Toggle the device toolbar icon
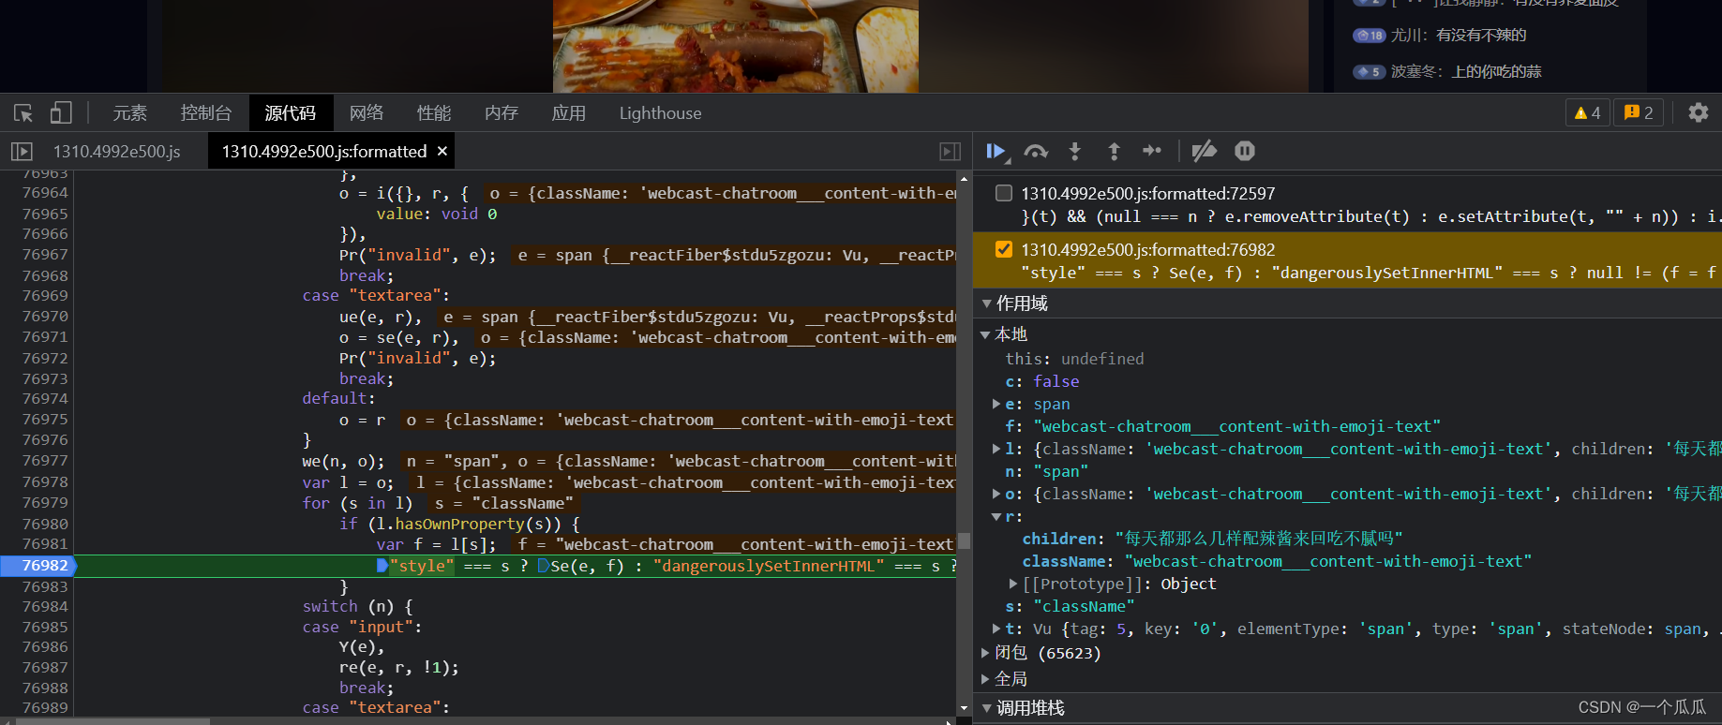Screen dimensions: 1722x725 point(61,113)
